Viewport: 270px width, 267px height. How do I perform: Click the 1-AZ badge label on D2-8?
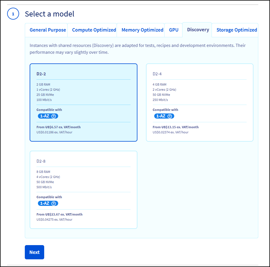pyautogui.click(x=45, y=203)
